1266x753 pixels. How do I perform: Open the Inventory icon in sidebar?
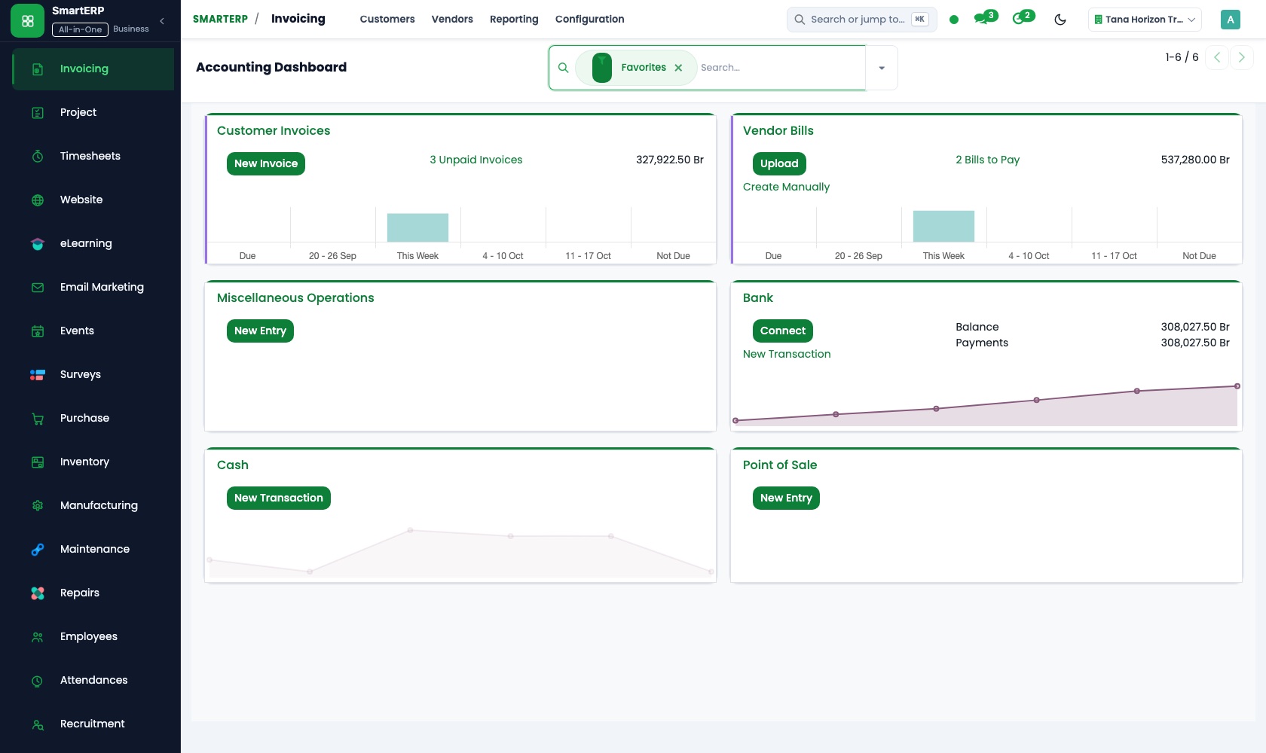point(38,462)
